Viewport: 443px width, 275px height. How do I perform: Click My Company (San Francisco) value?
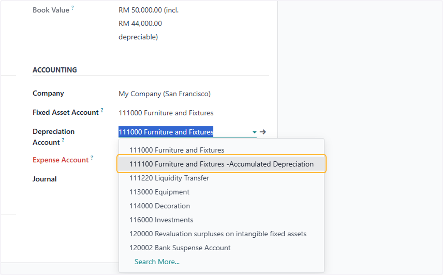click(165, 94)
